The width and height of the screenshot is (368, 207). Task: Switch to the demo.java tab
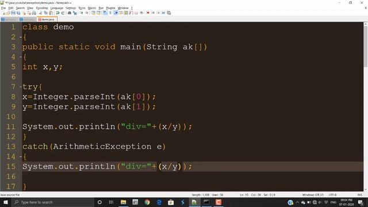click(x=47, y=19)
